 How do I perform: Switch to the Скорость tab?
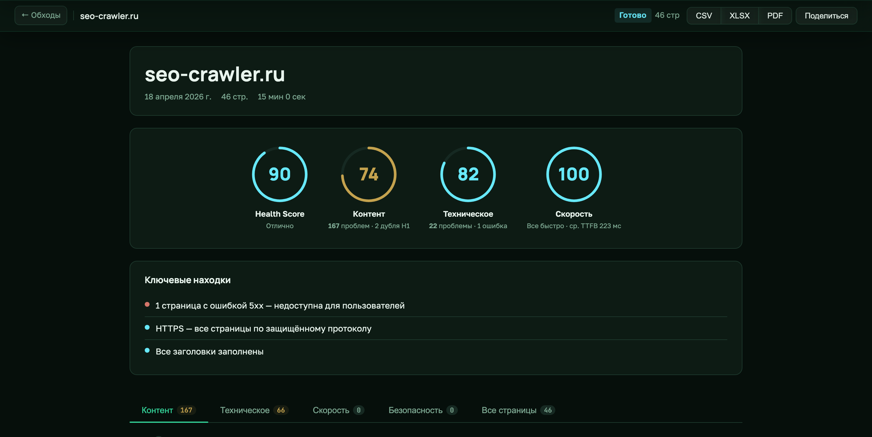pos(338,410)
